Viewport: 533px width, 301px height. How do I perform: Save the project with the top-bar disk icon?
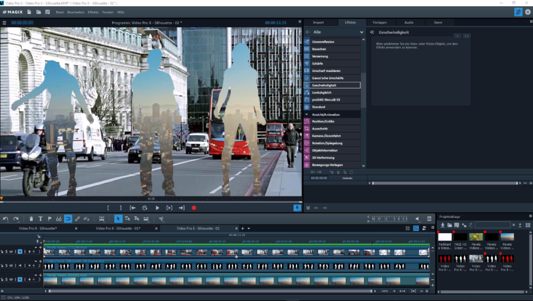47,12
